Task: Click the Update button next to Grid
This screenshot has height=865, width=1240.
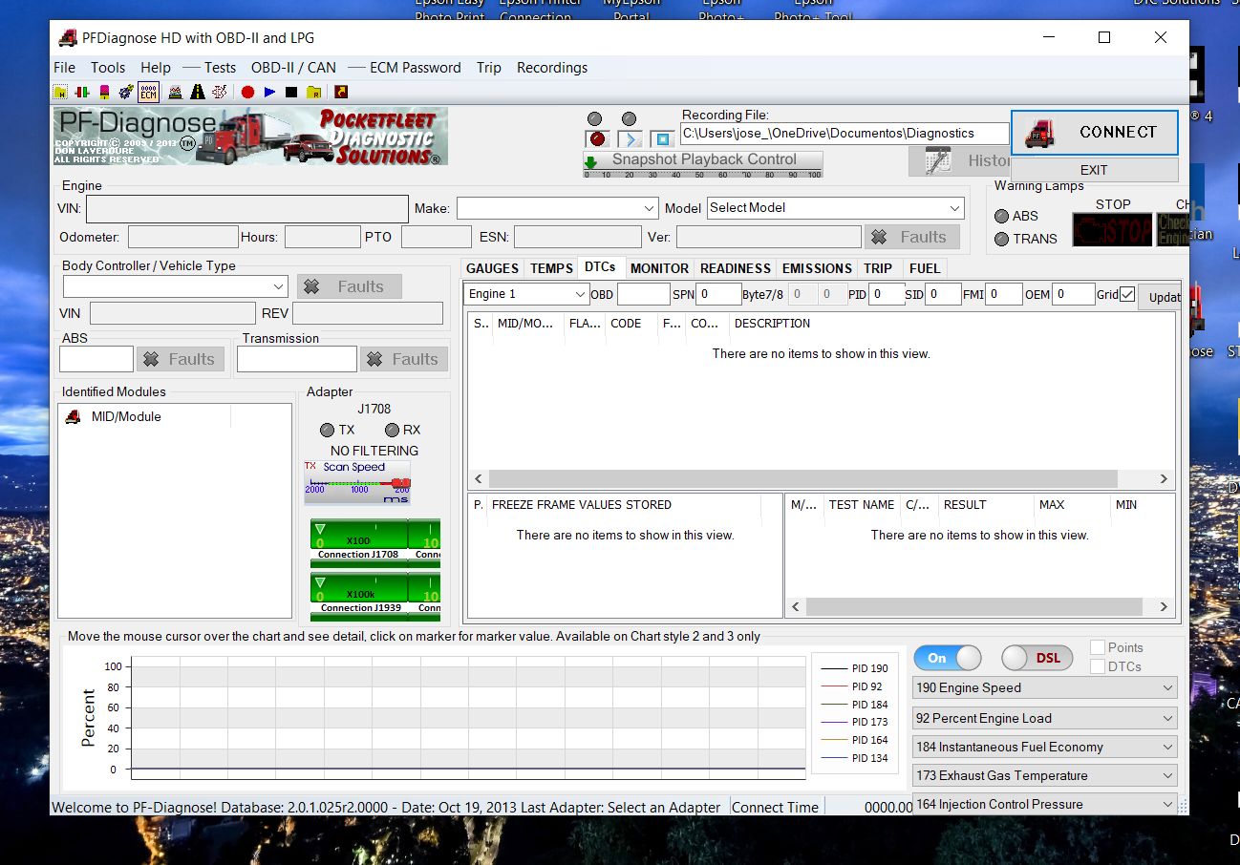Action: tap(1159, 296)
